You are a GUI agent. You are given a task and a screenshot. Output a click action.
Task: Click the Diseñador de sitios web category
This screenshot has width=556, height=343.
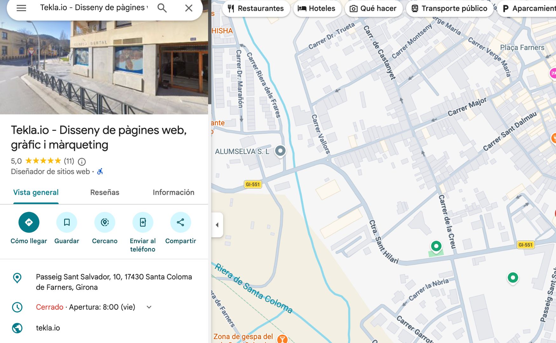coord(51,171)
